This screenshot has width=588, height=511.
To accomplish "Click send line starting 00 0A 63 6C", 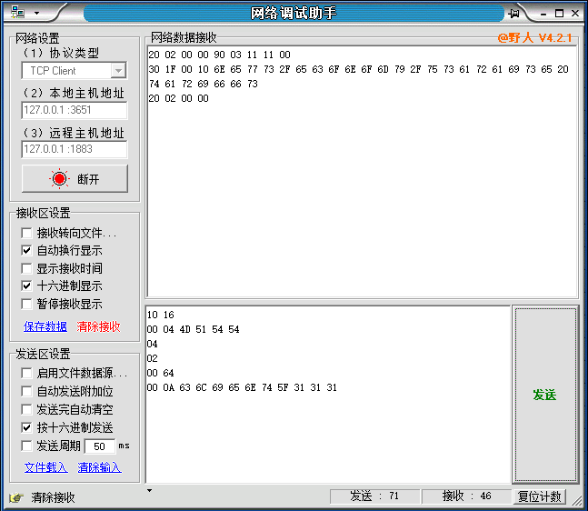I will point(242,387).
